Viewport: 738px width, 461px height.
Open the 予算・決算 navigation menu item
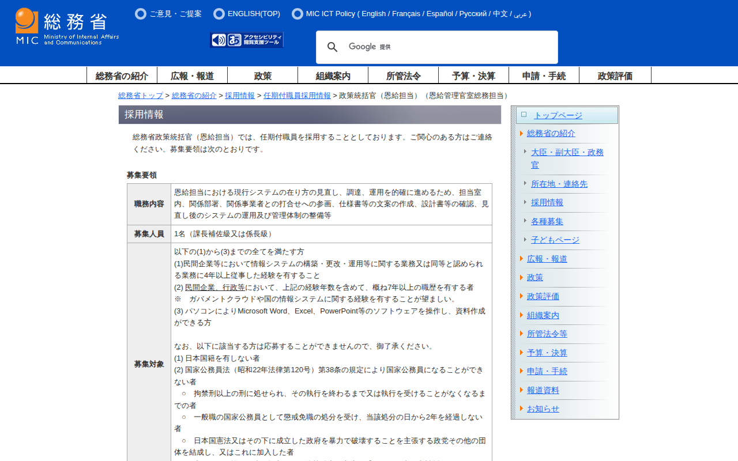point(473,75)
